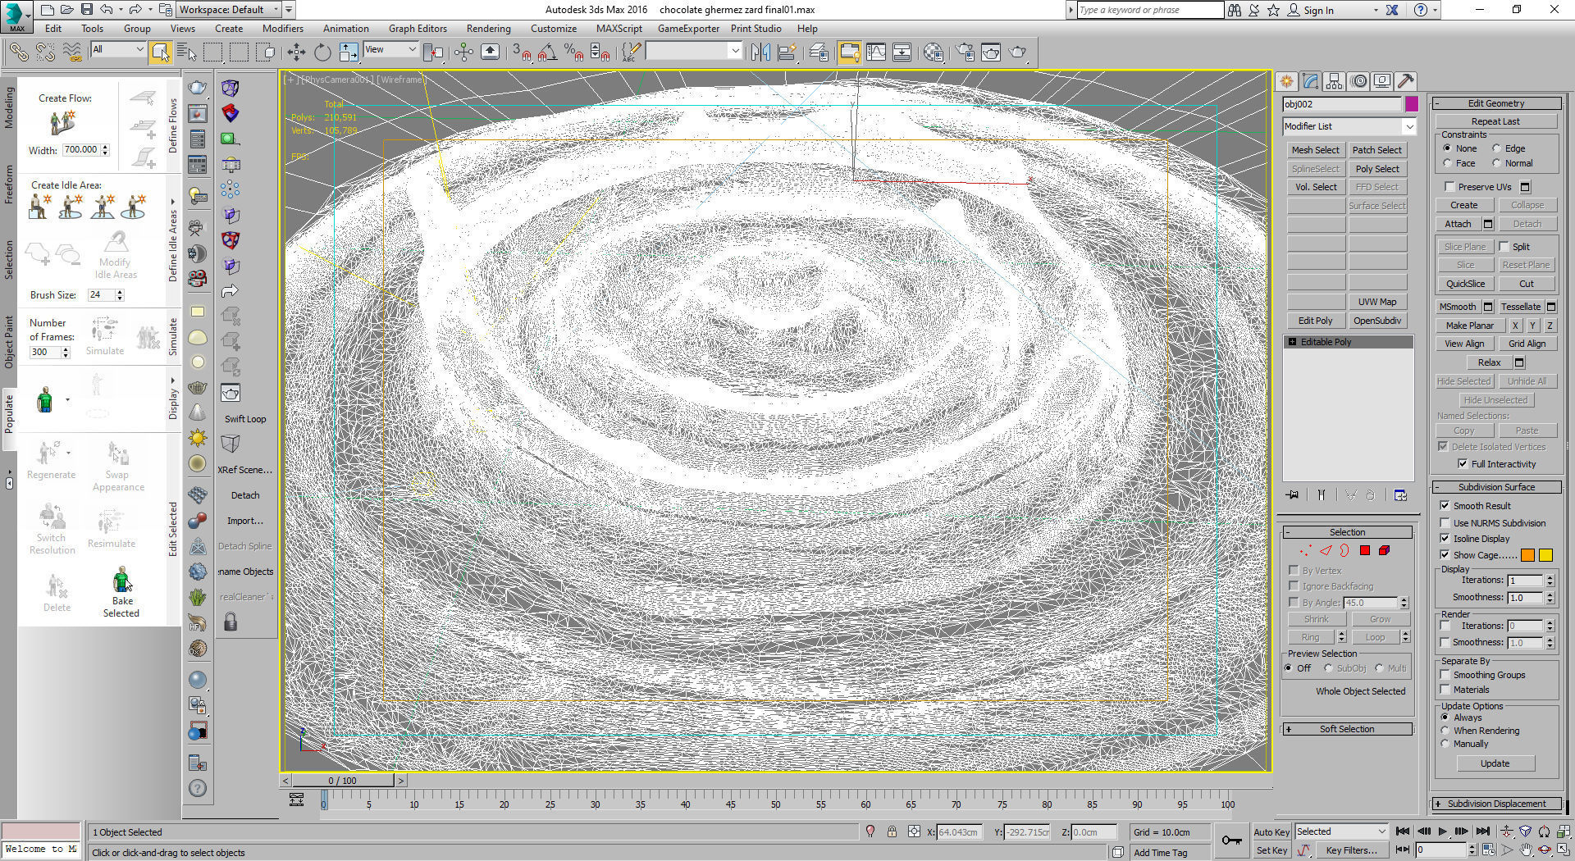
Task: Click the orange Show Cage color swatch
Action: 1527,555
